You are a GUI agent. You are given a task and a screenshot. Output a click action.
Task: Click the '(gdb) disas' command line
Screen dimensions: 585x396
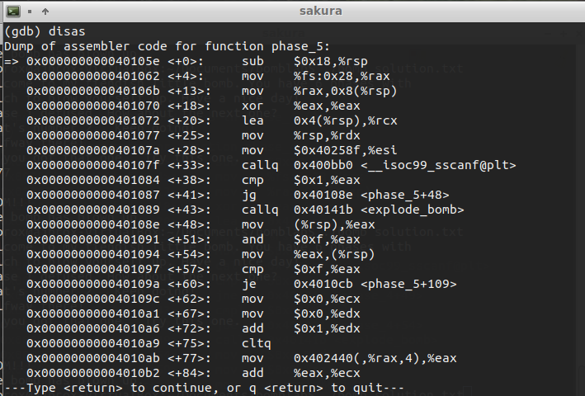pos(45,31)
